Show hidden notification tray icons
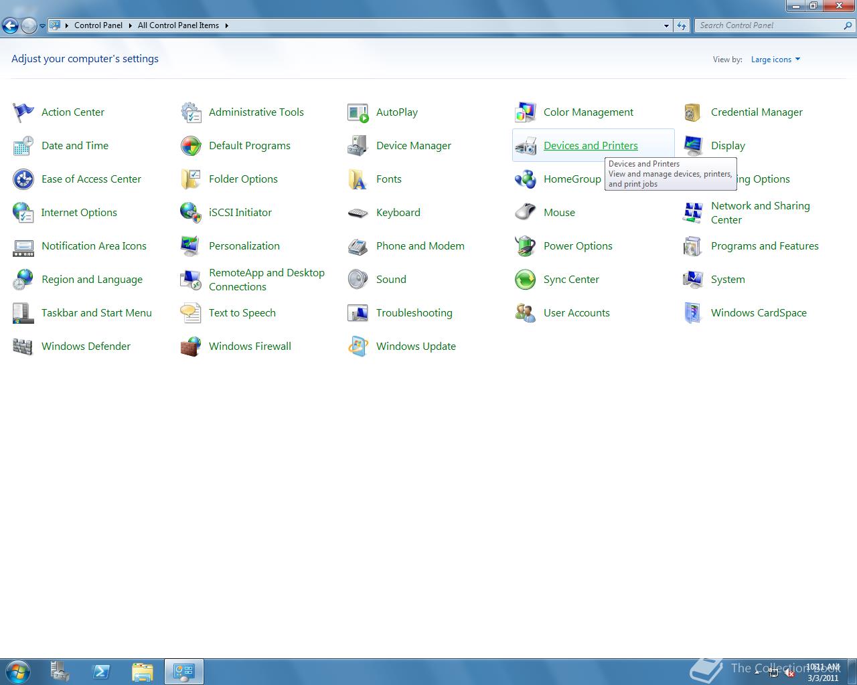Image resolution: width=857 pixels, height=685 pixels. pos(757,673)
